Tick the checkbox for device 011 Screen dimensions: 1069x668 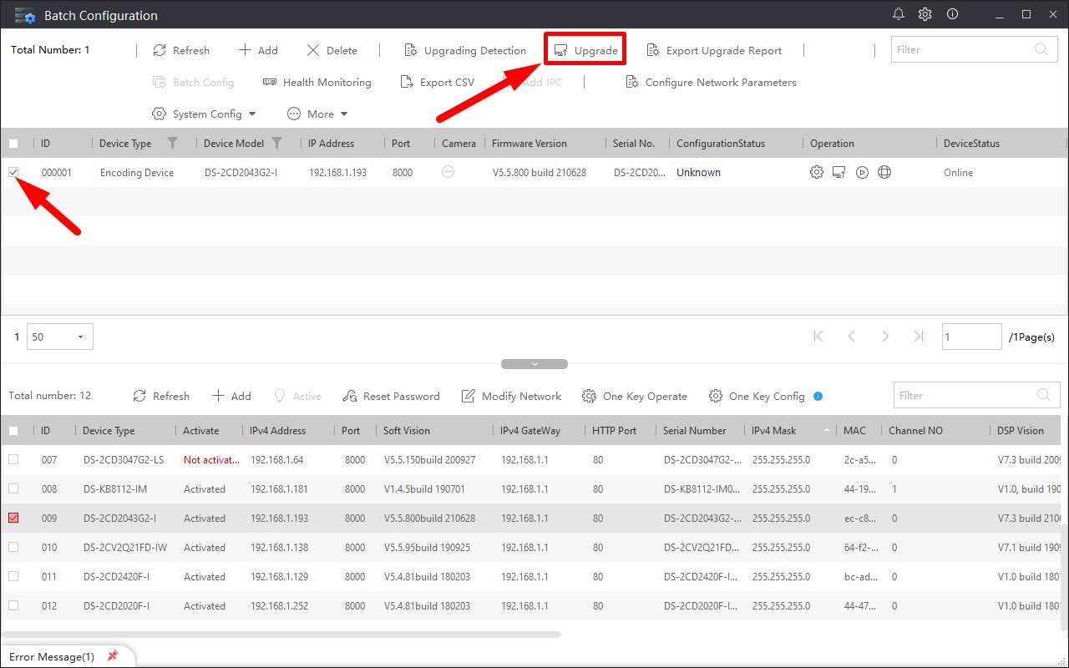13,577
